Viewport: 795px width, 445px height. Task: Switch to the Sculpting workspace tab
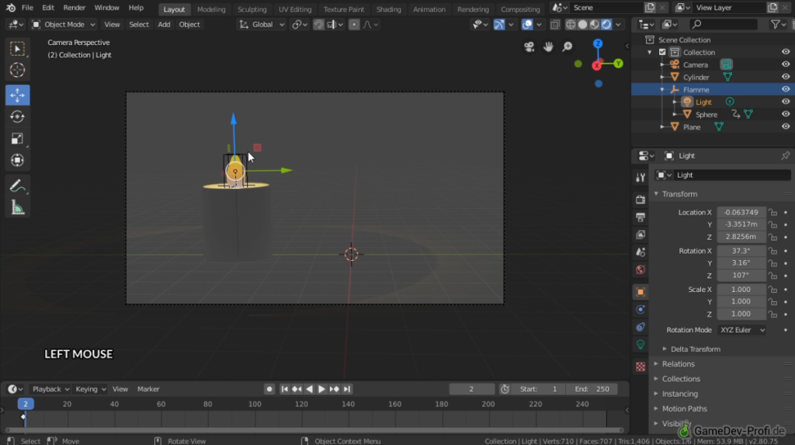pos(252,9)
